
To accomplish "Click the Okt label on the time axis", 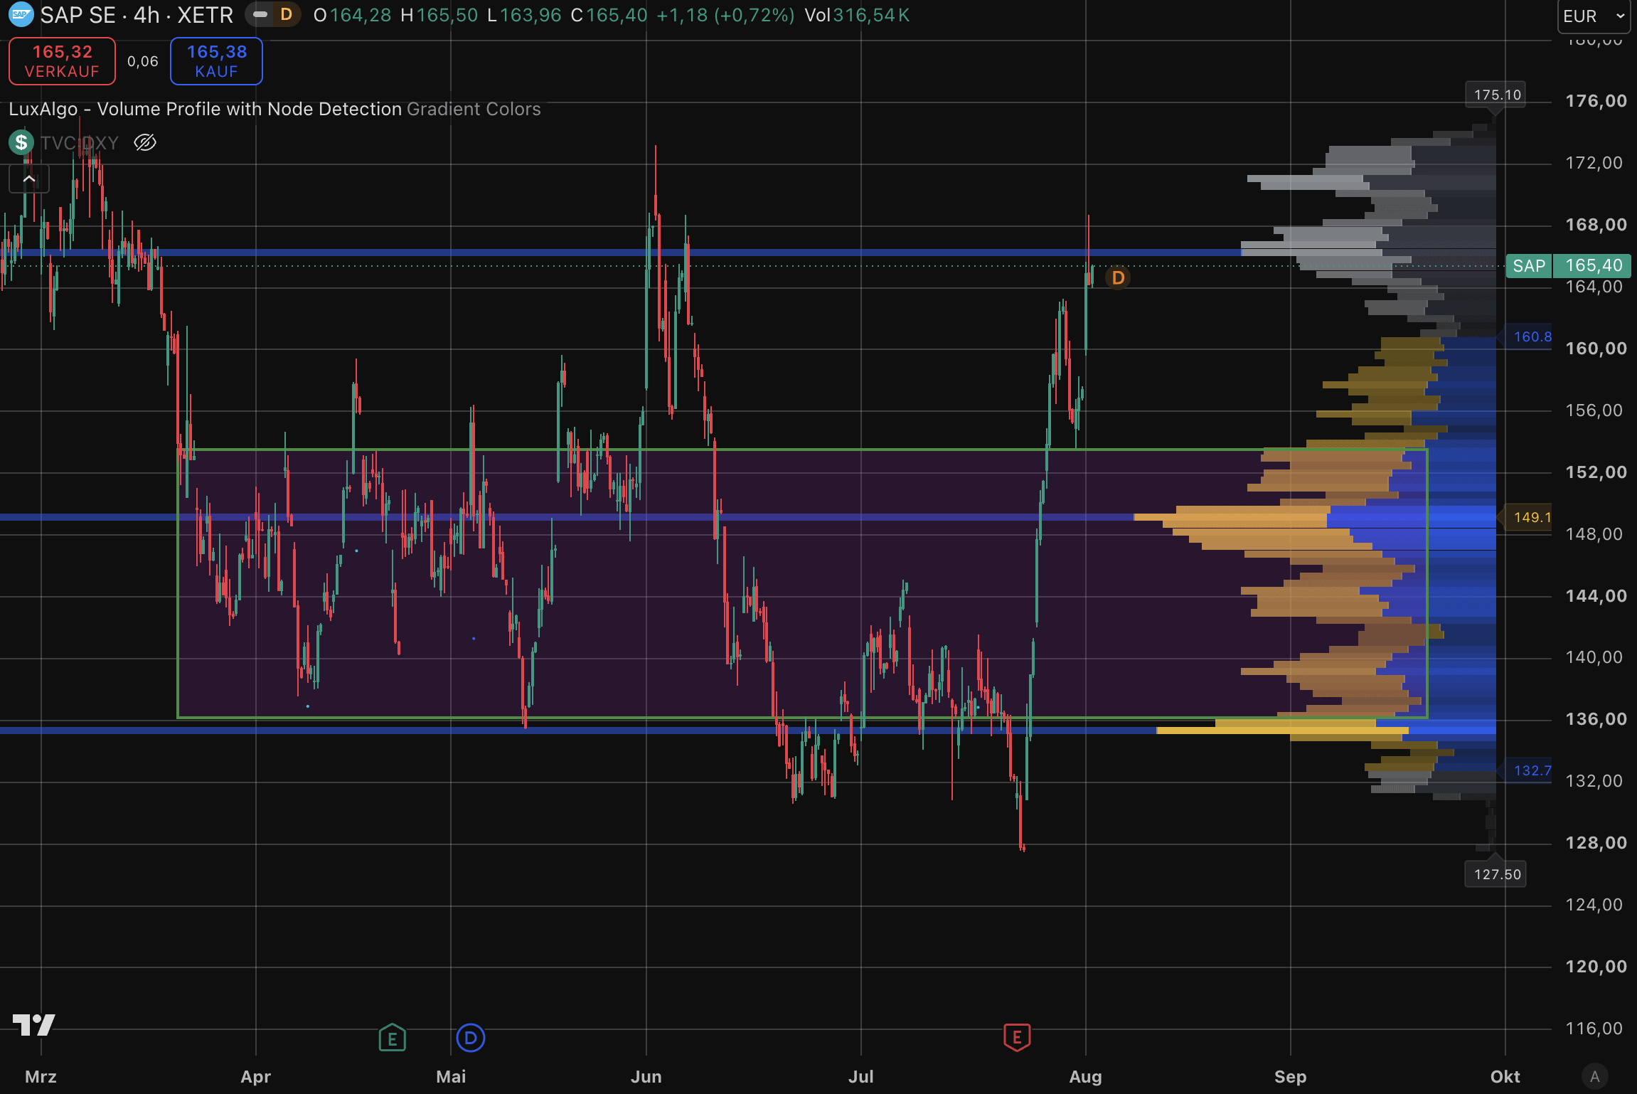I will pyautogui.click(x=1505, y=1077).
